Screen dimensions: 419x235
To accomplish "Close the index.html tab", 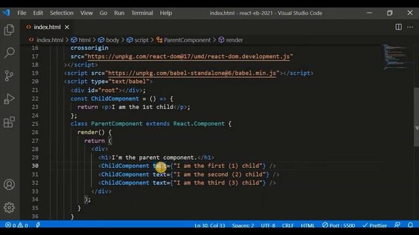I will [x=67, y=27].
